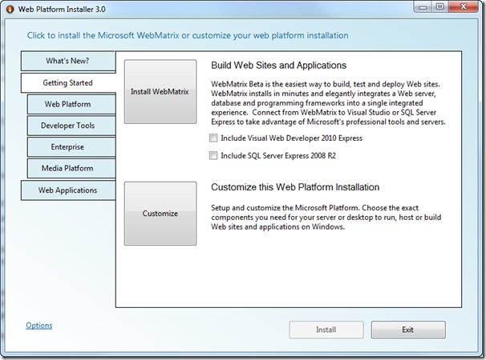Click the Install button at bottom

click(x=326, y=330)
